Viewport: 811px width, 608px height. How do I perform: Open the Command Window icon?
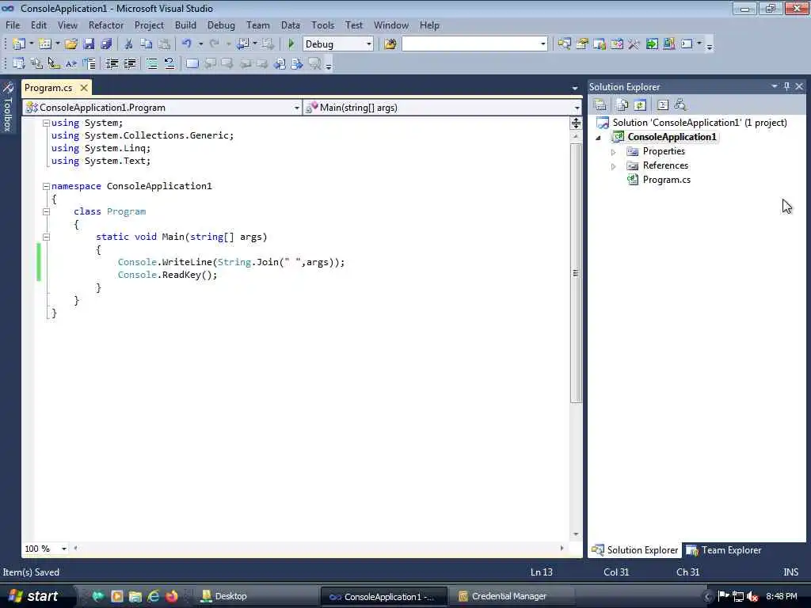click(x=687, y=44)
